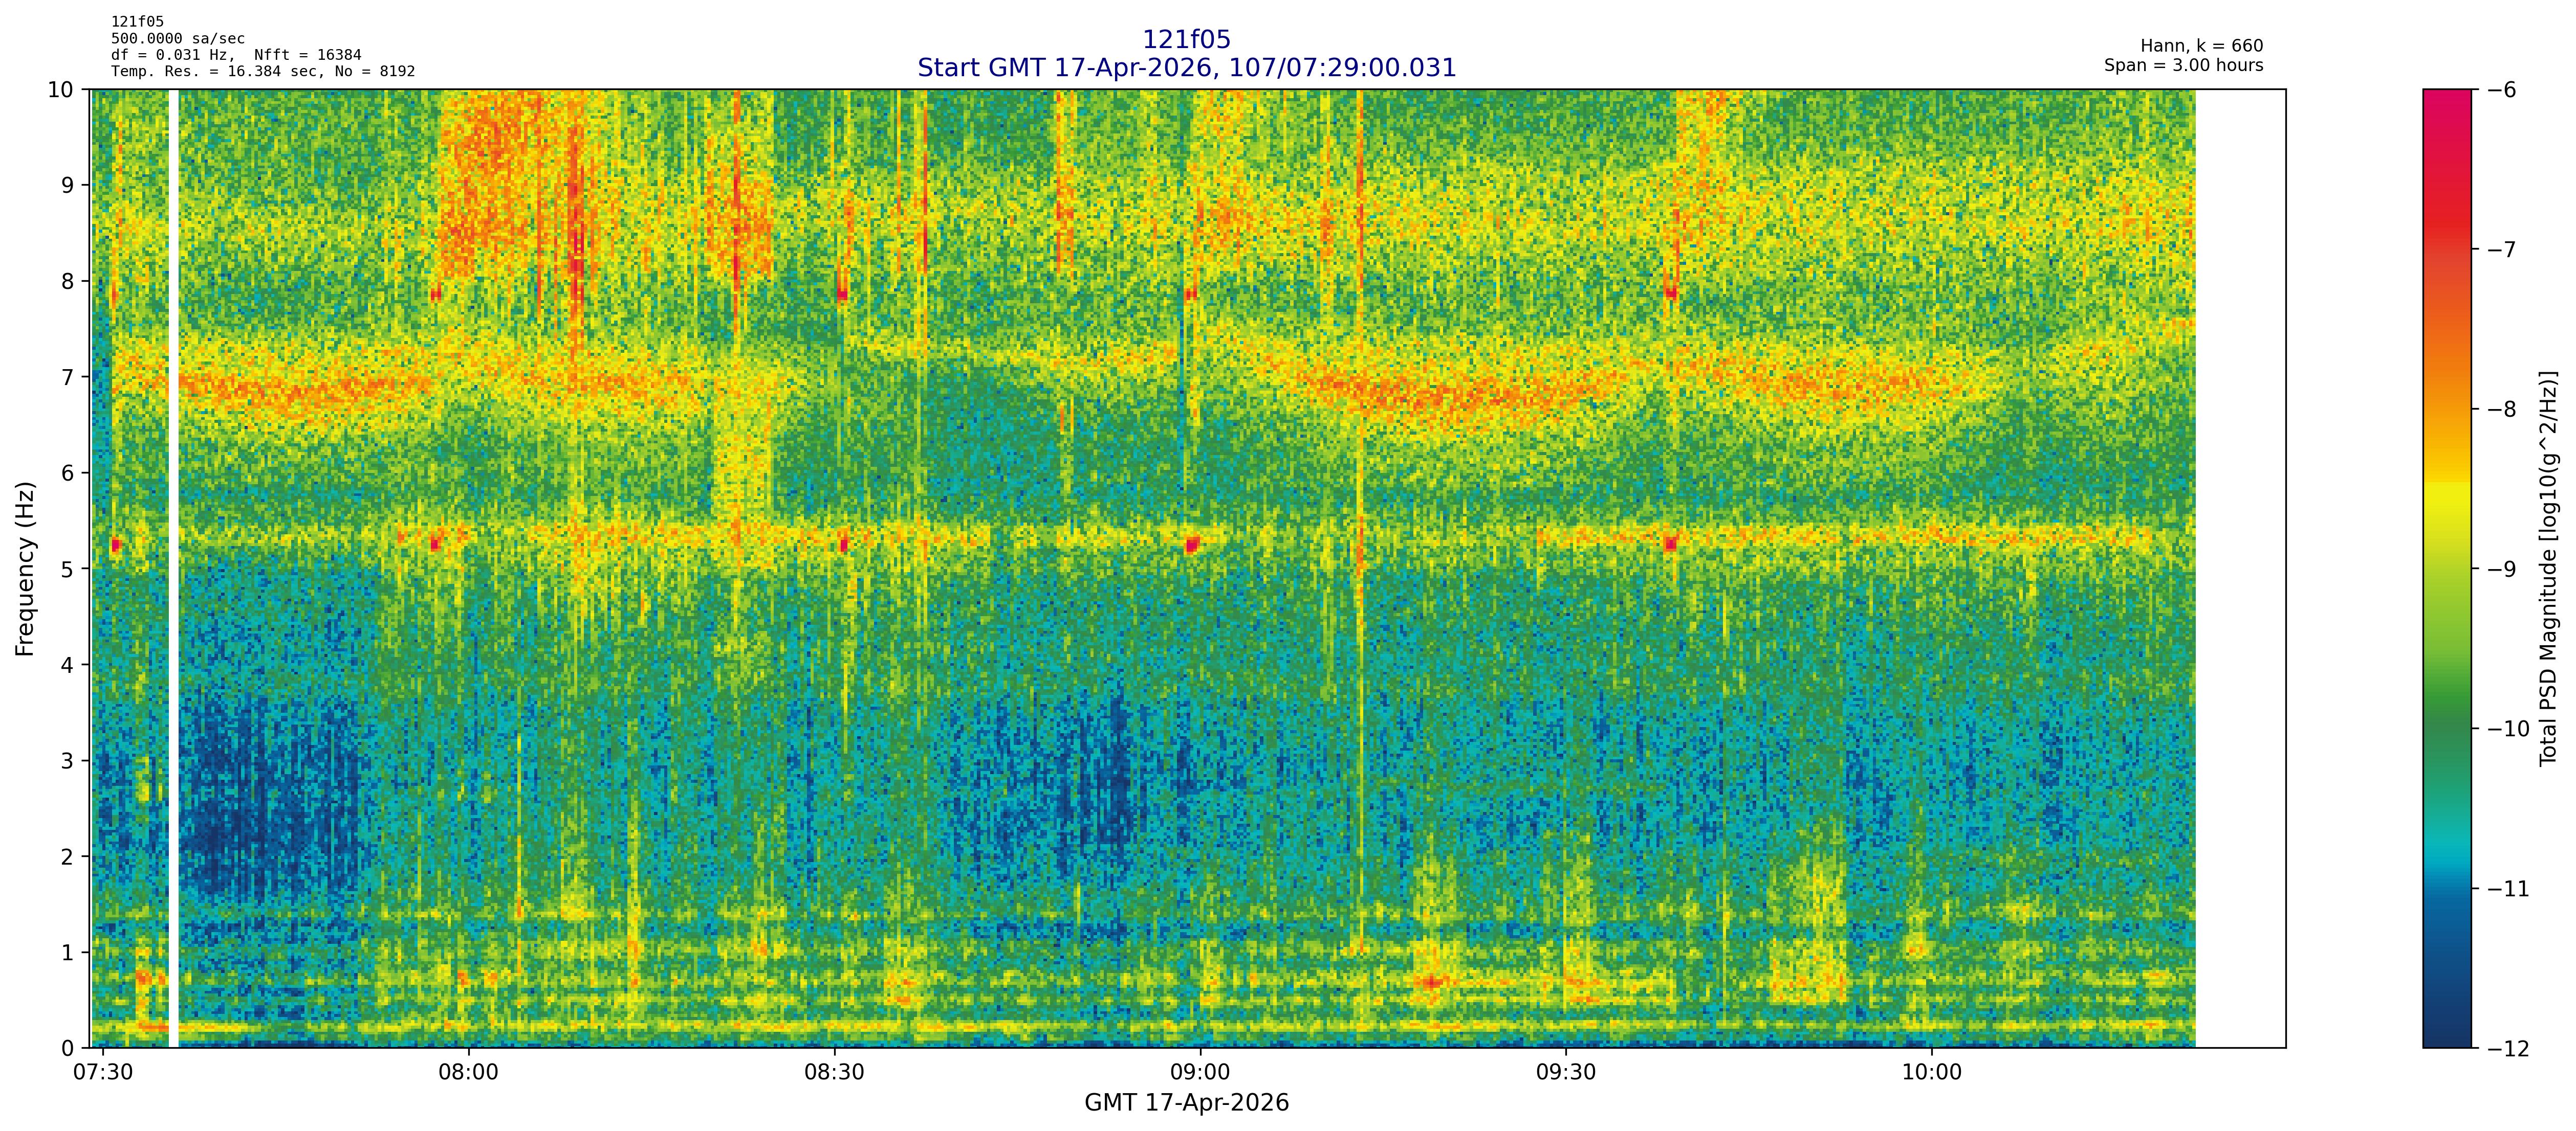Click the Start GMT timestamp subtitle
The image size is (2576, 1131).
(x=1186, y=68)
